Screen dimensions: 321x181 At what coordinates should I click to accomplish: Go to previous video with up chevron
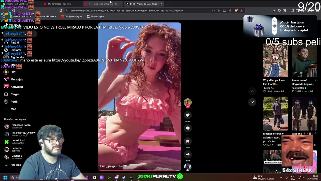click(252, 91)
